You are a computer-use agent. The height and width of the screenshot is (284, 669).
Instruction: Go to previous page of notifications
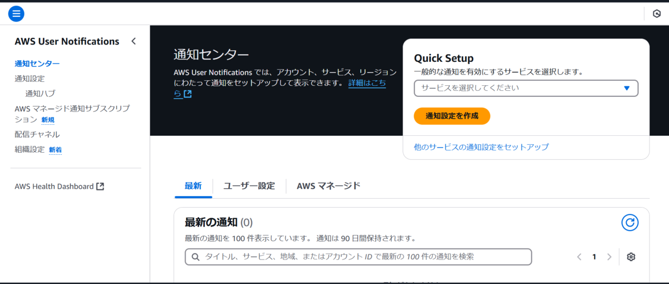click(579, 257)
